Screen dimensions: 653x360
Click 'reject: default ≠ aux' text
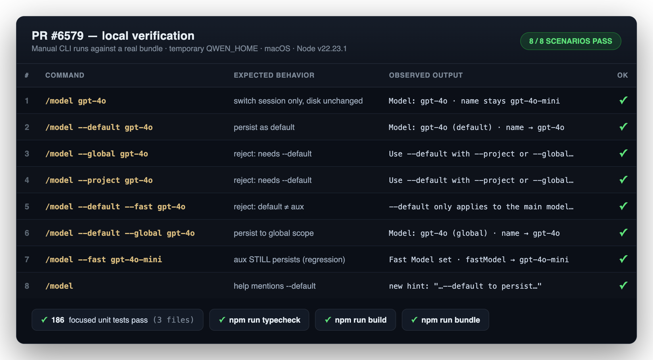269,206
